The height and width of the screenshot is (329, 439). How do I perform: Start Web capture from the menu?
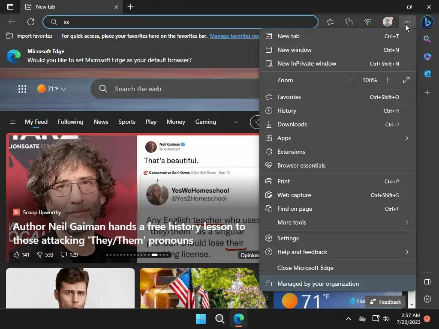point(337,195)
